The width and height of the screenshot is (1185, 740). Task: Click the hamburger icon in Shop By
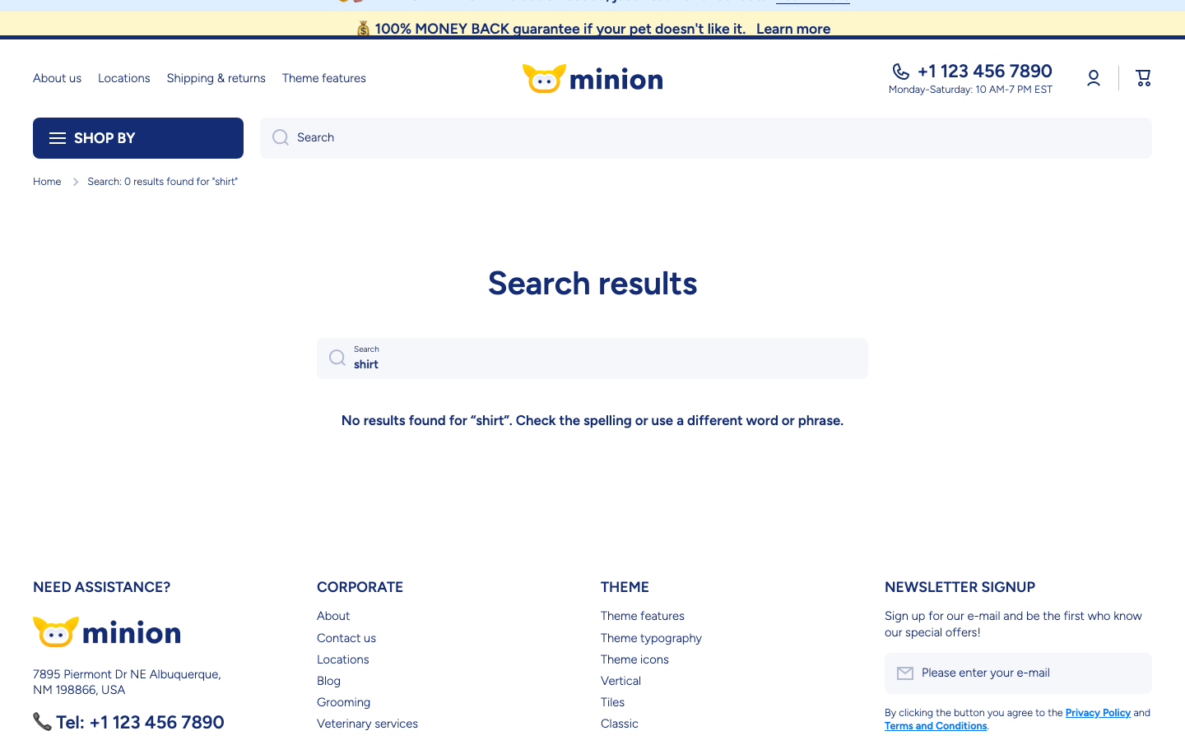coord(58,138)
